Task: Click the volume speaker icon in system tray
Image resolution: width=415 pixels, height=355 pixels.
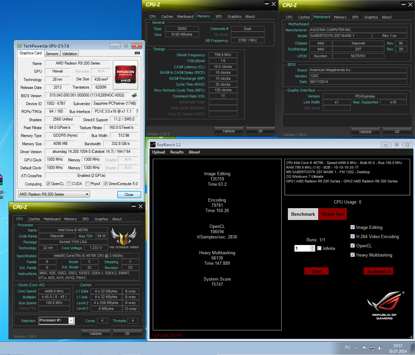Action: tap(380, 348)
